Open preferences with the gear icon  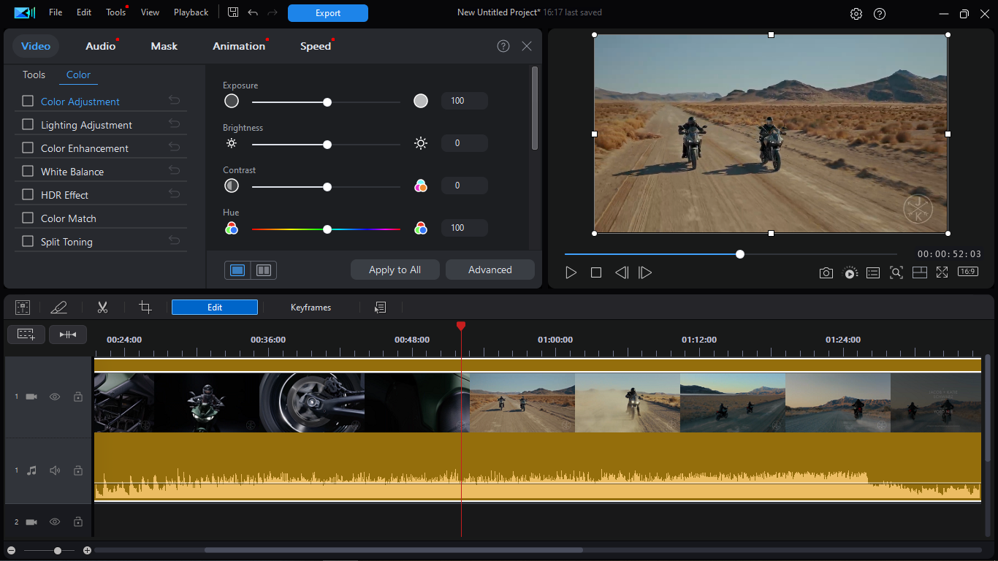pos(856,14)
